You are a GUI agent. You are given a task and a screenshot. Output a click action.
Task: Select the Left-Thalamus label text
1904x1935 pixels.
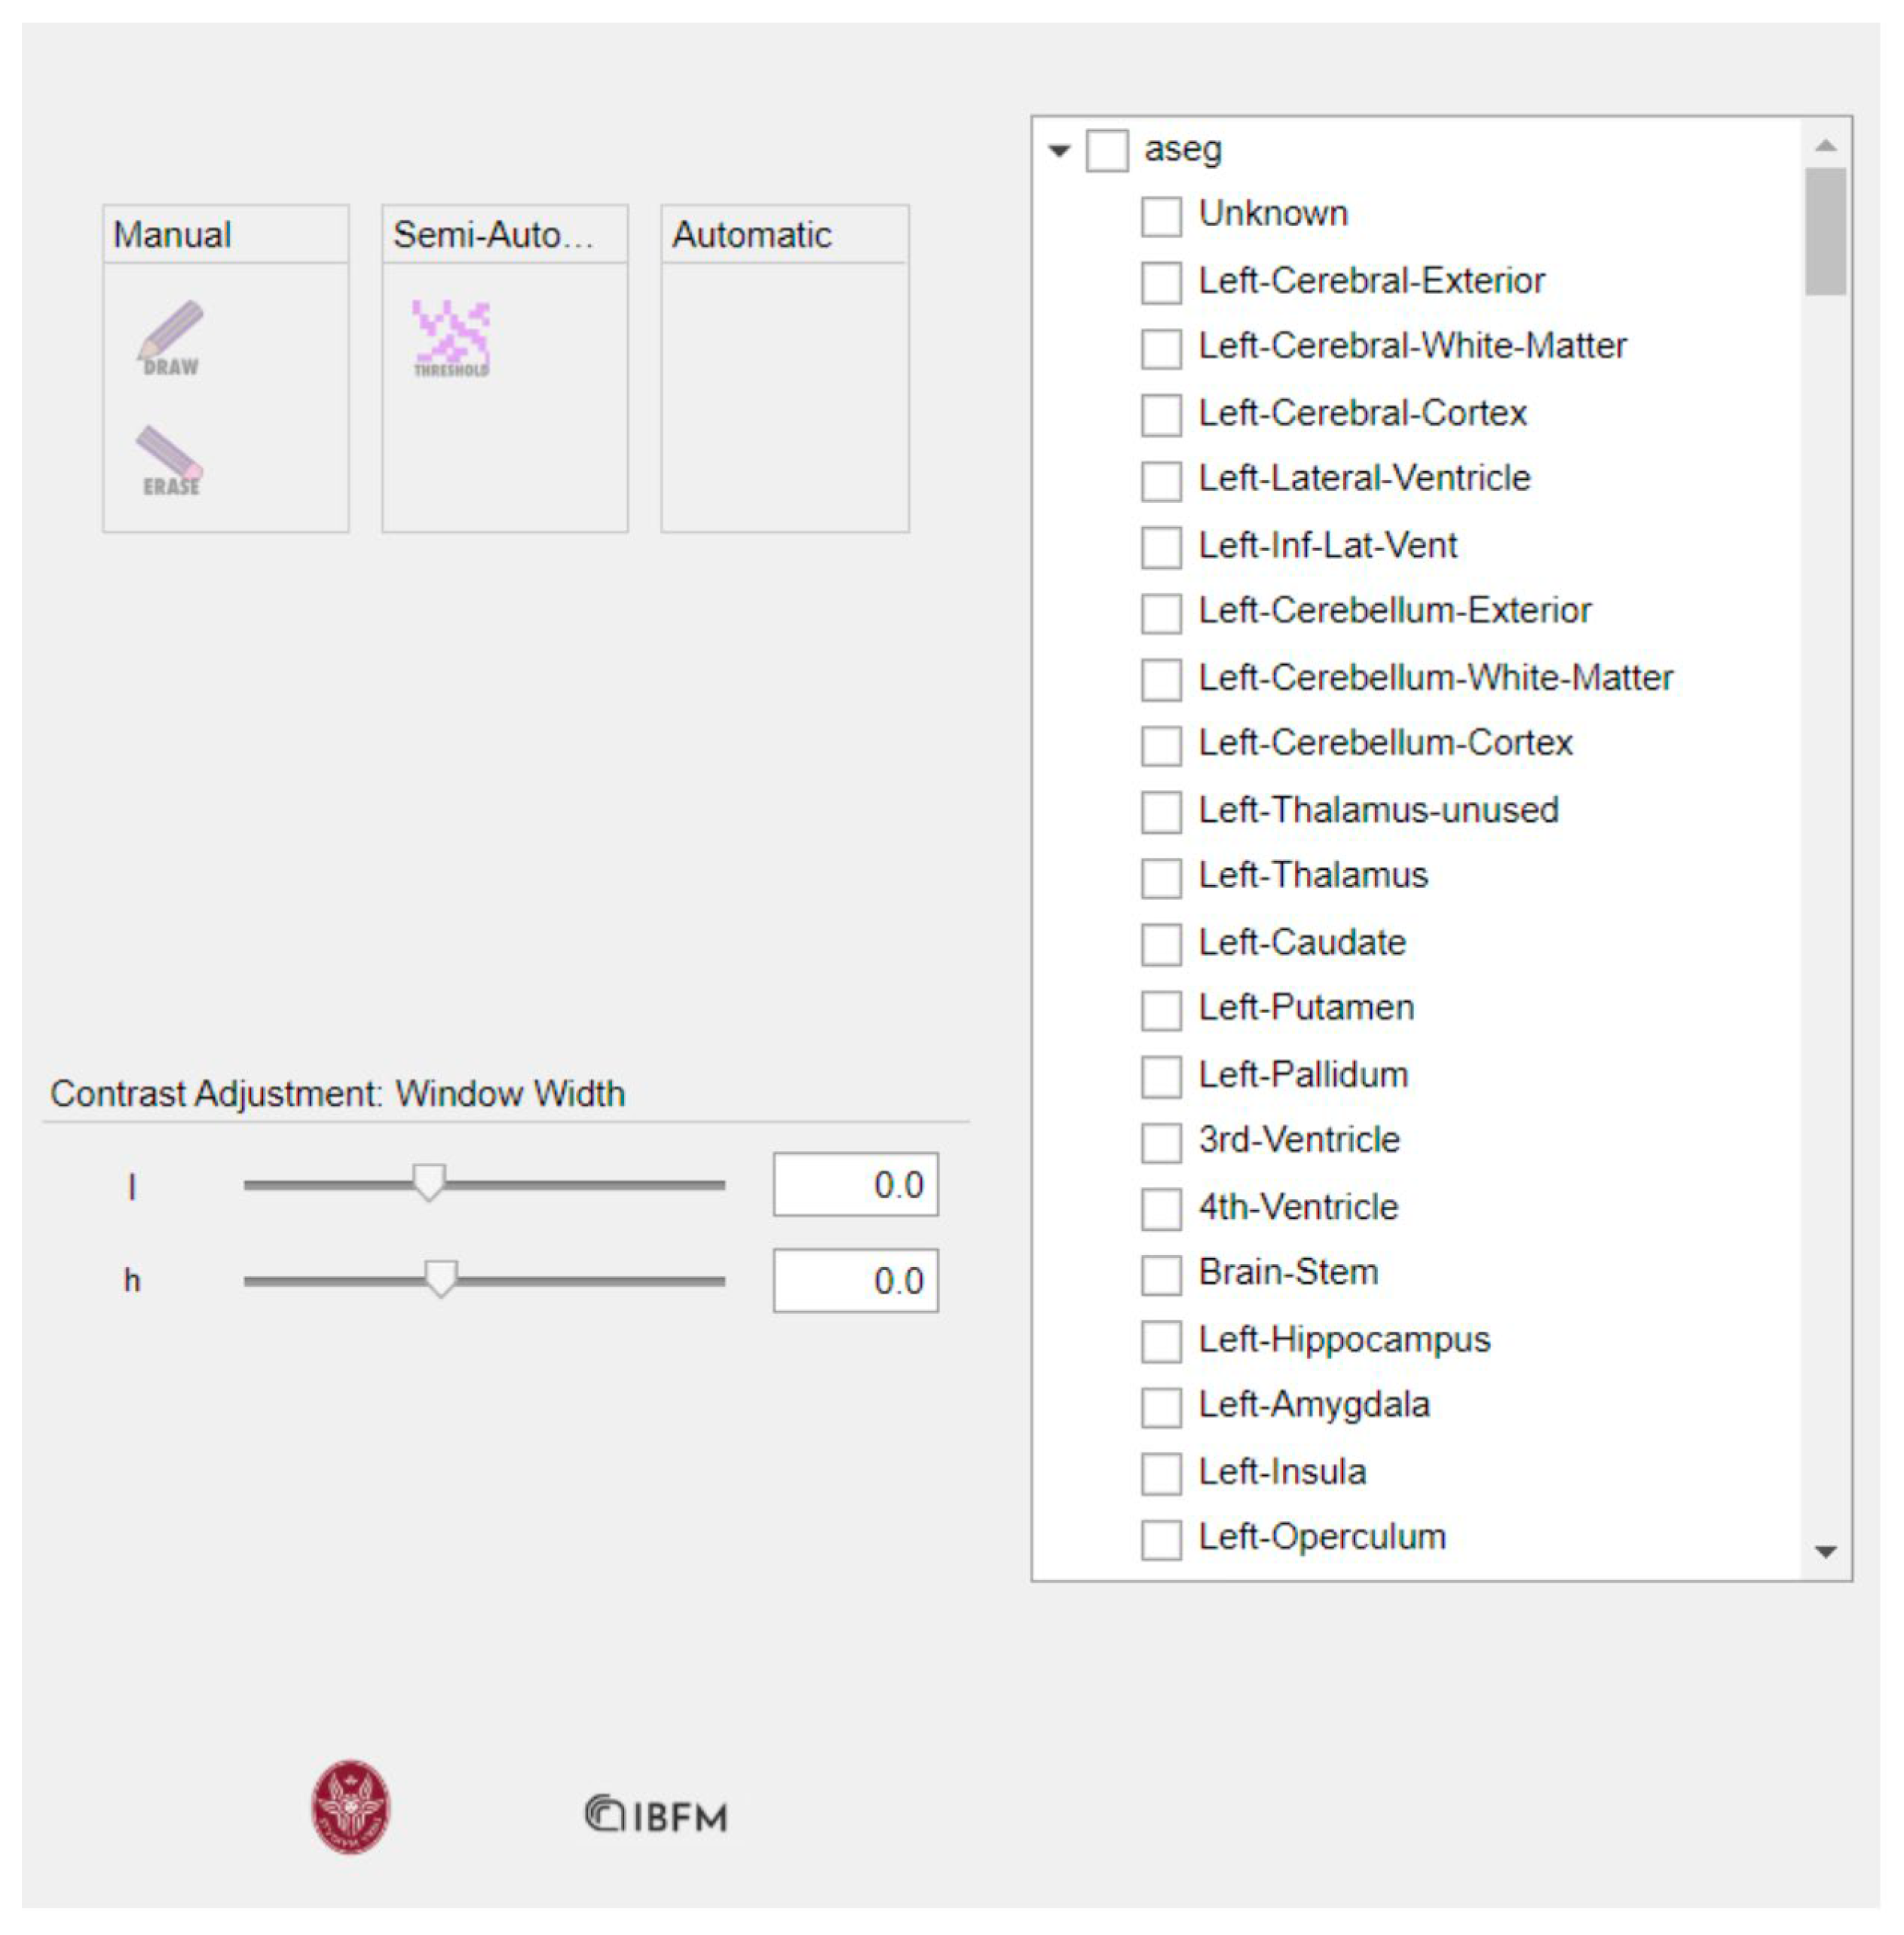coord(1313,875)
